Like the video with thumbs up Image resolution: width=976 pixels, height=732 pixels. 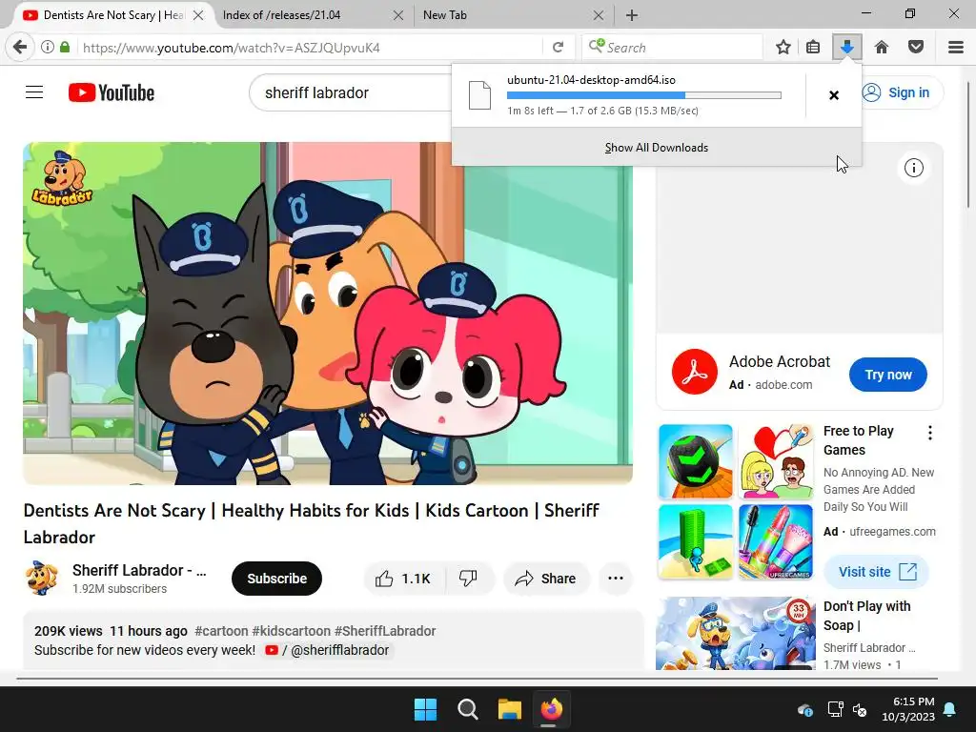(x=403, y=579)
